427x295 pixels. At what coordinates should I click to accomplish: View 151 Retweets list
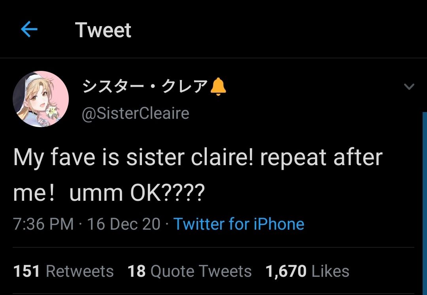63,271
